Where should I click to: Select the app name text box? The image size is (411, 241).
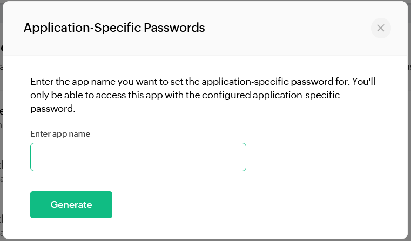138,157
